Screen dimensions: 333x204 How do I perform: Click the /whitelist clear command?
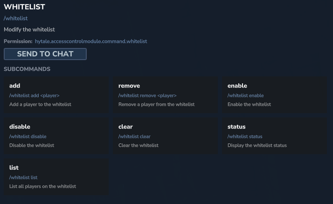[x=134, y=136]
